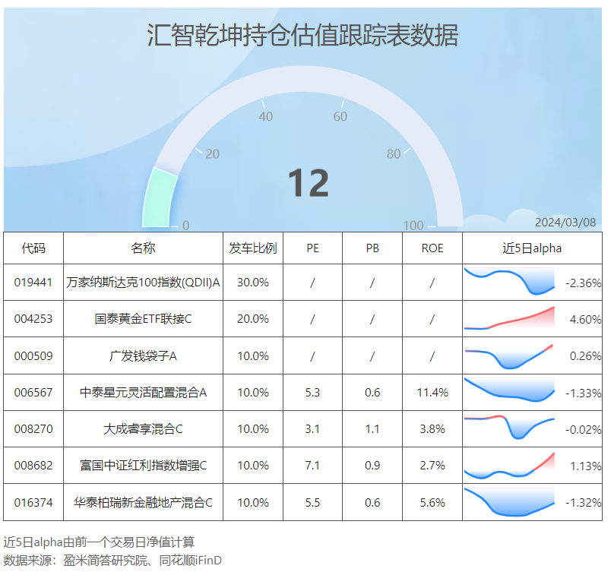This screenshot has height=575, width=611.
Task: Click PE value 3.1
Action: click(x=312, y=429)
